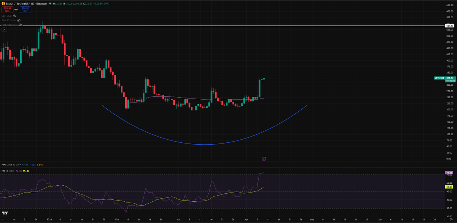Click the EMA 50 close legend text
The height and width of the screenshot is (223, 457).
8,21
